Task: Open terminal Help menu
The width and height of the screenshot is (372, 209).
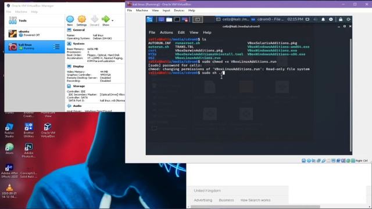Action: pos(207,33)
